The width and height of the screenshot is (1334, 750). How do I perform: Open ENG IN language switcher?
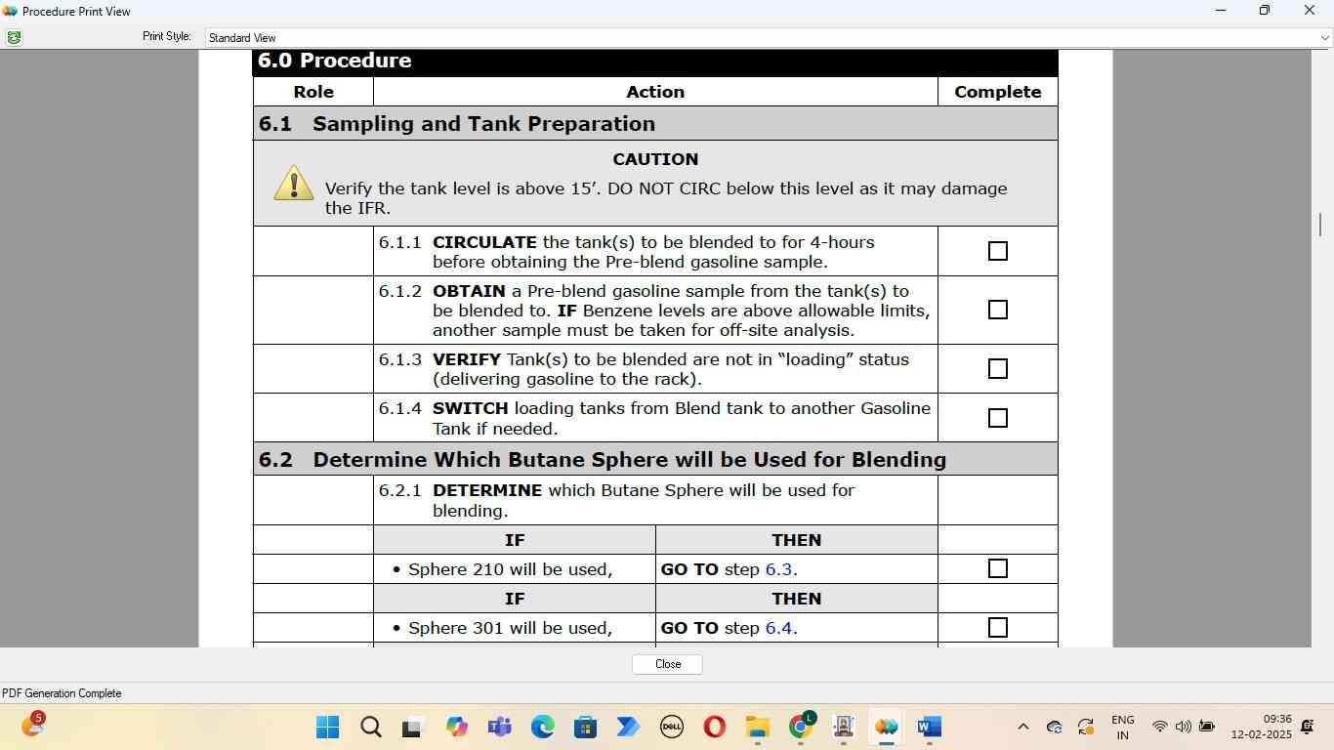click(x=1123, y=727)
